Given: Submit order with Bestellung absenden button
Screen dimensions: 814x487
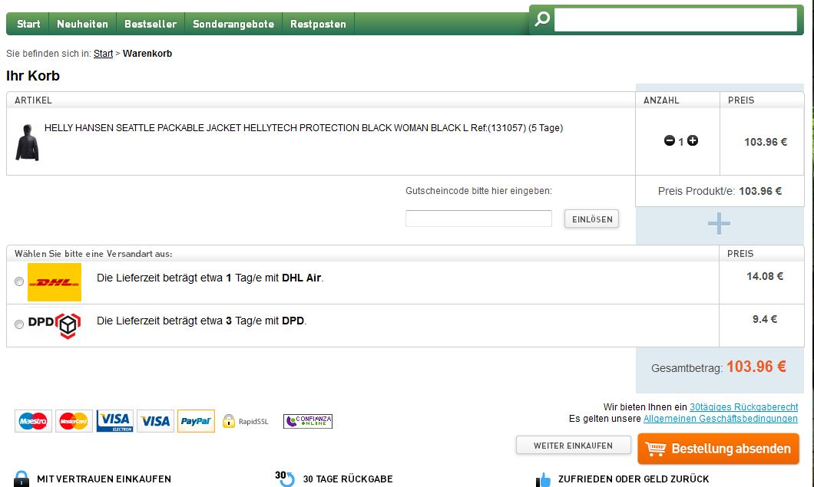Looking at the screenshot, I should coord(719,449).
